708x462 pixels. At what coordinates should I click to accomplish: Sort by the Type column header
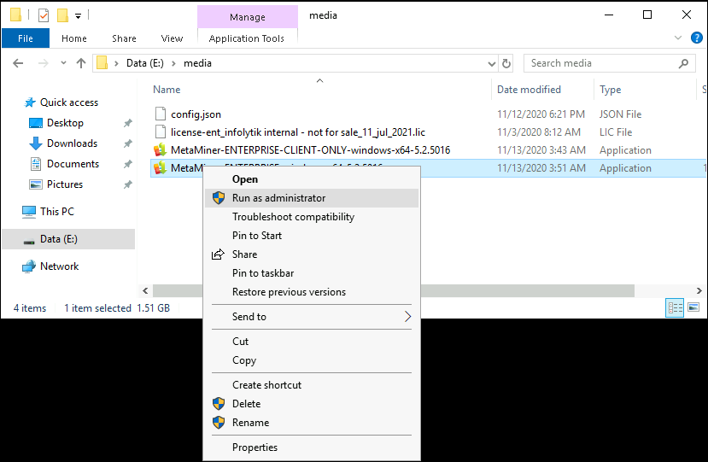[610, 90]
